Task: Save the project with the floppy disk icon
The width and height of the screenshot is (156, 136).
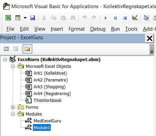Action: tap(33, 18)
